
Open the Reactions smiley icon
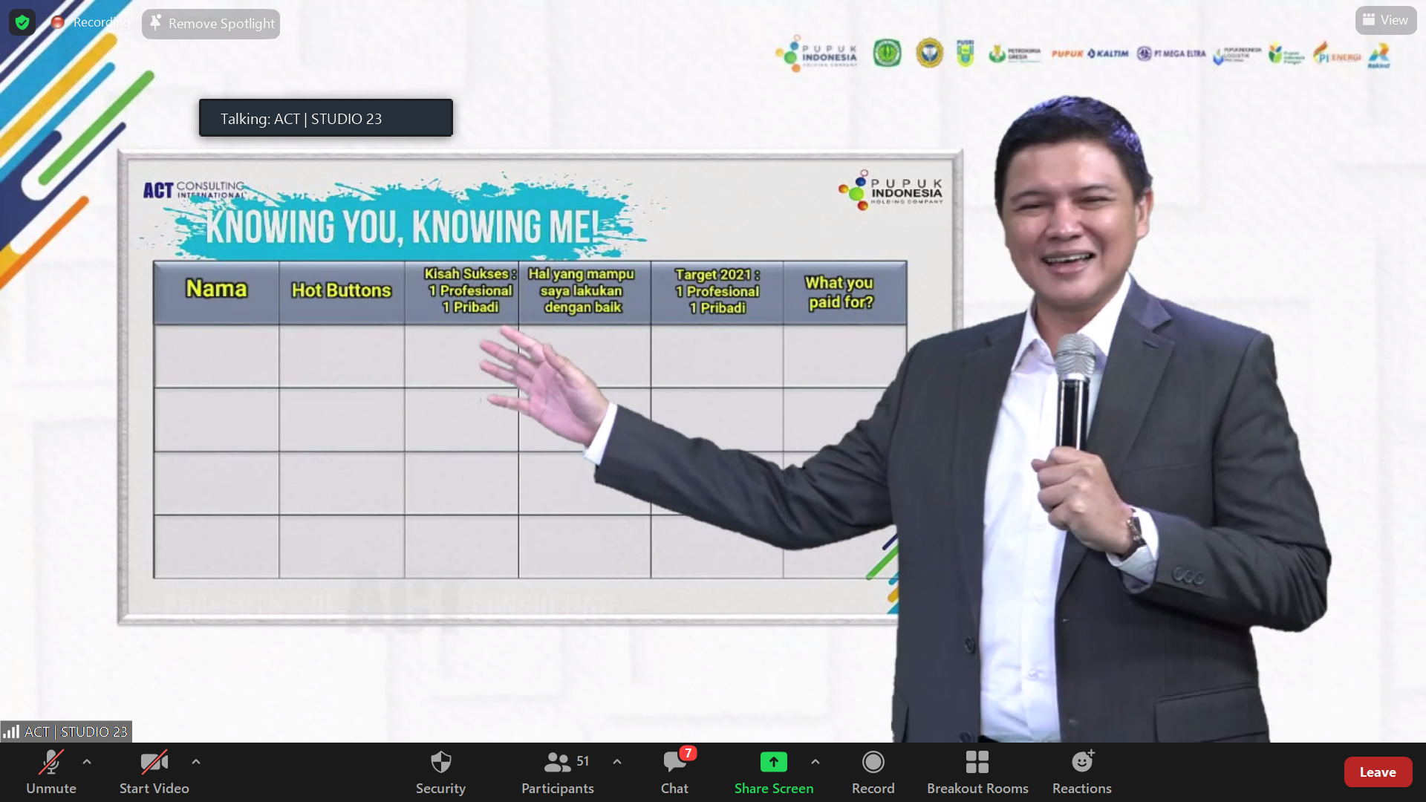coord(1081,763)
